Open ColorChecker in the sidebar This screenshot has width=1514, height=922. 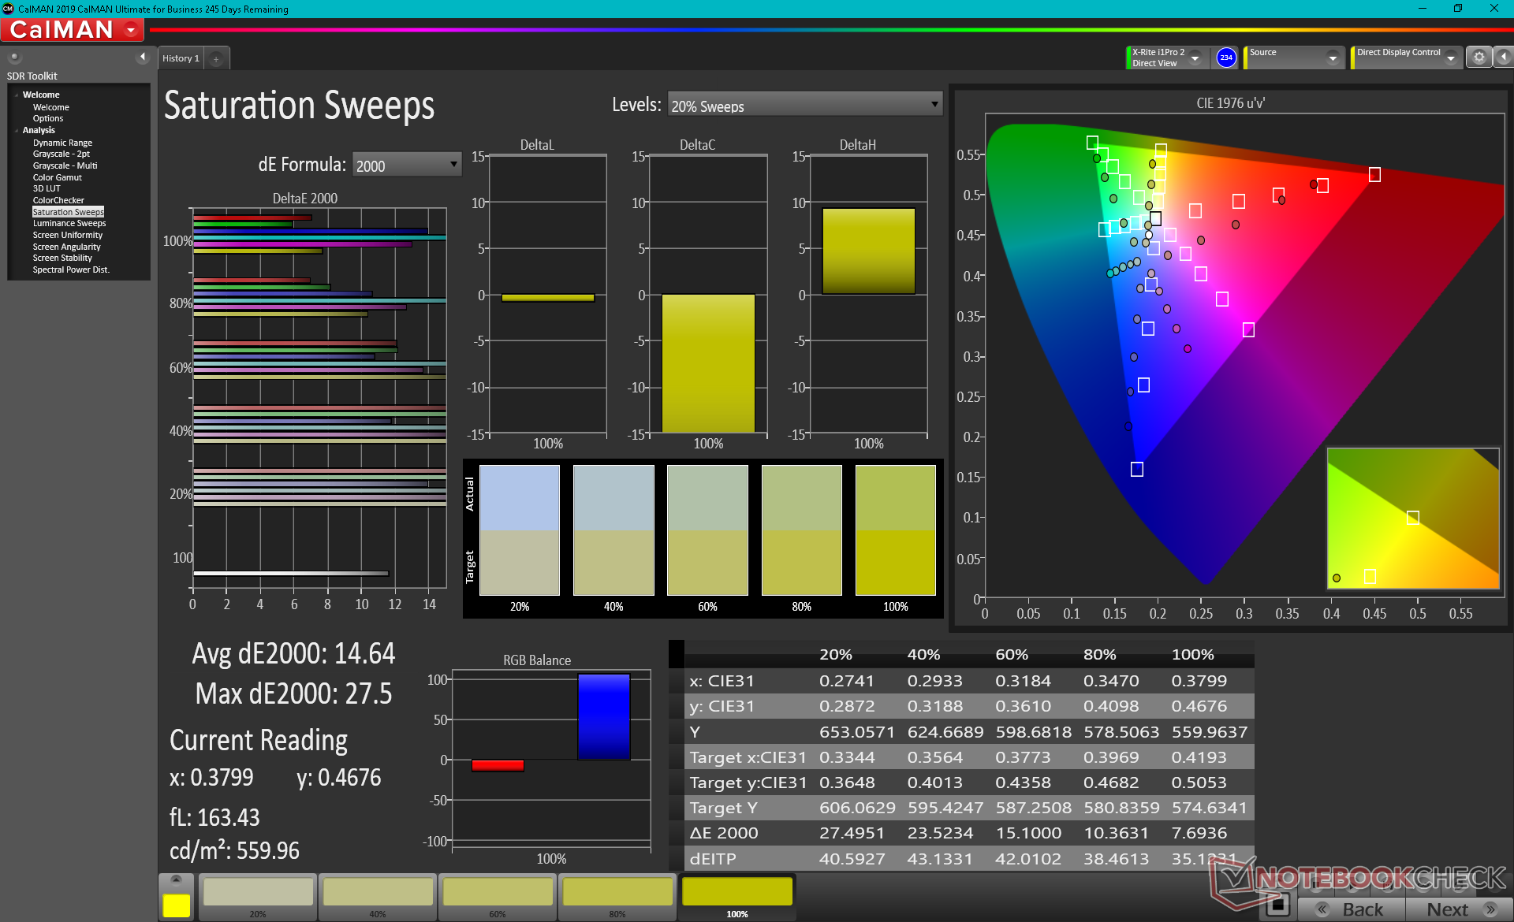(x=58, y=200)
